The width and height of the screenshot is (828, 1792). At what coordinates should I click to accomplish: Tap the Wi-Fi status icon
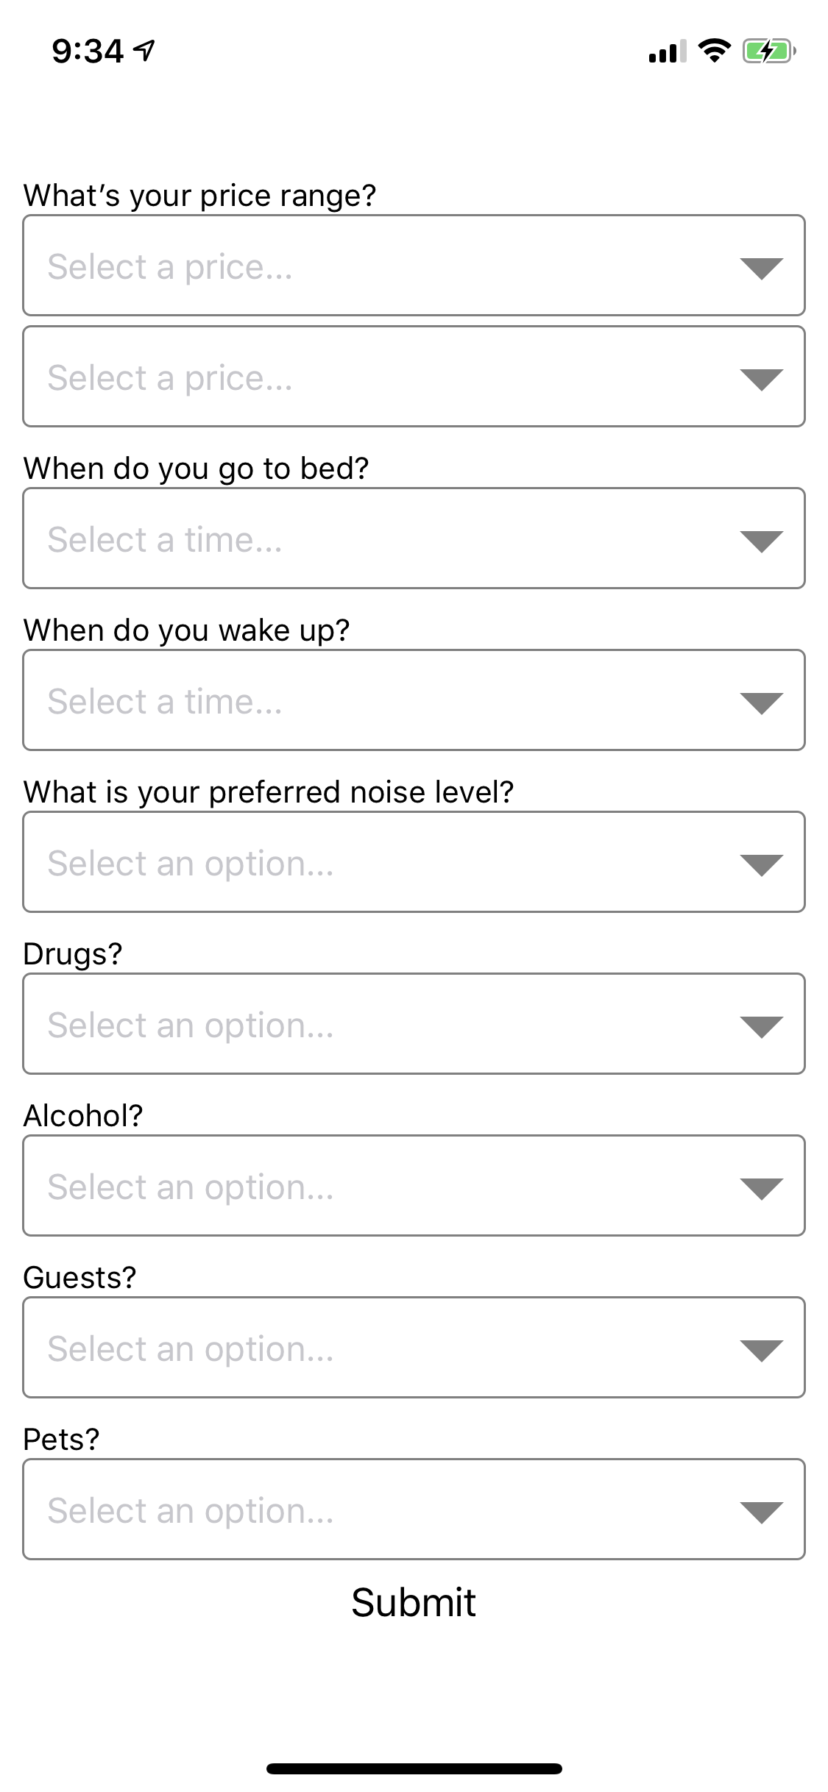(x=713, y=51)
